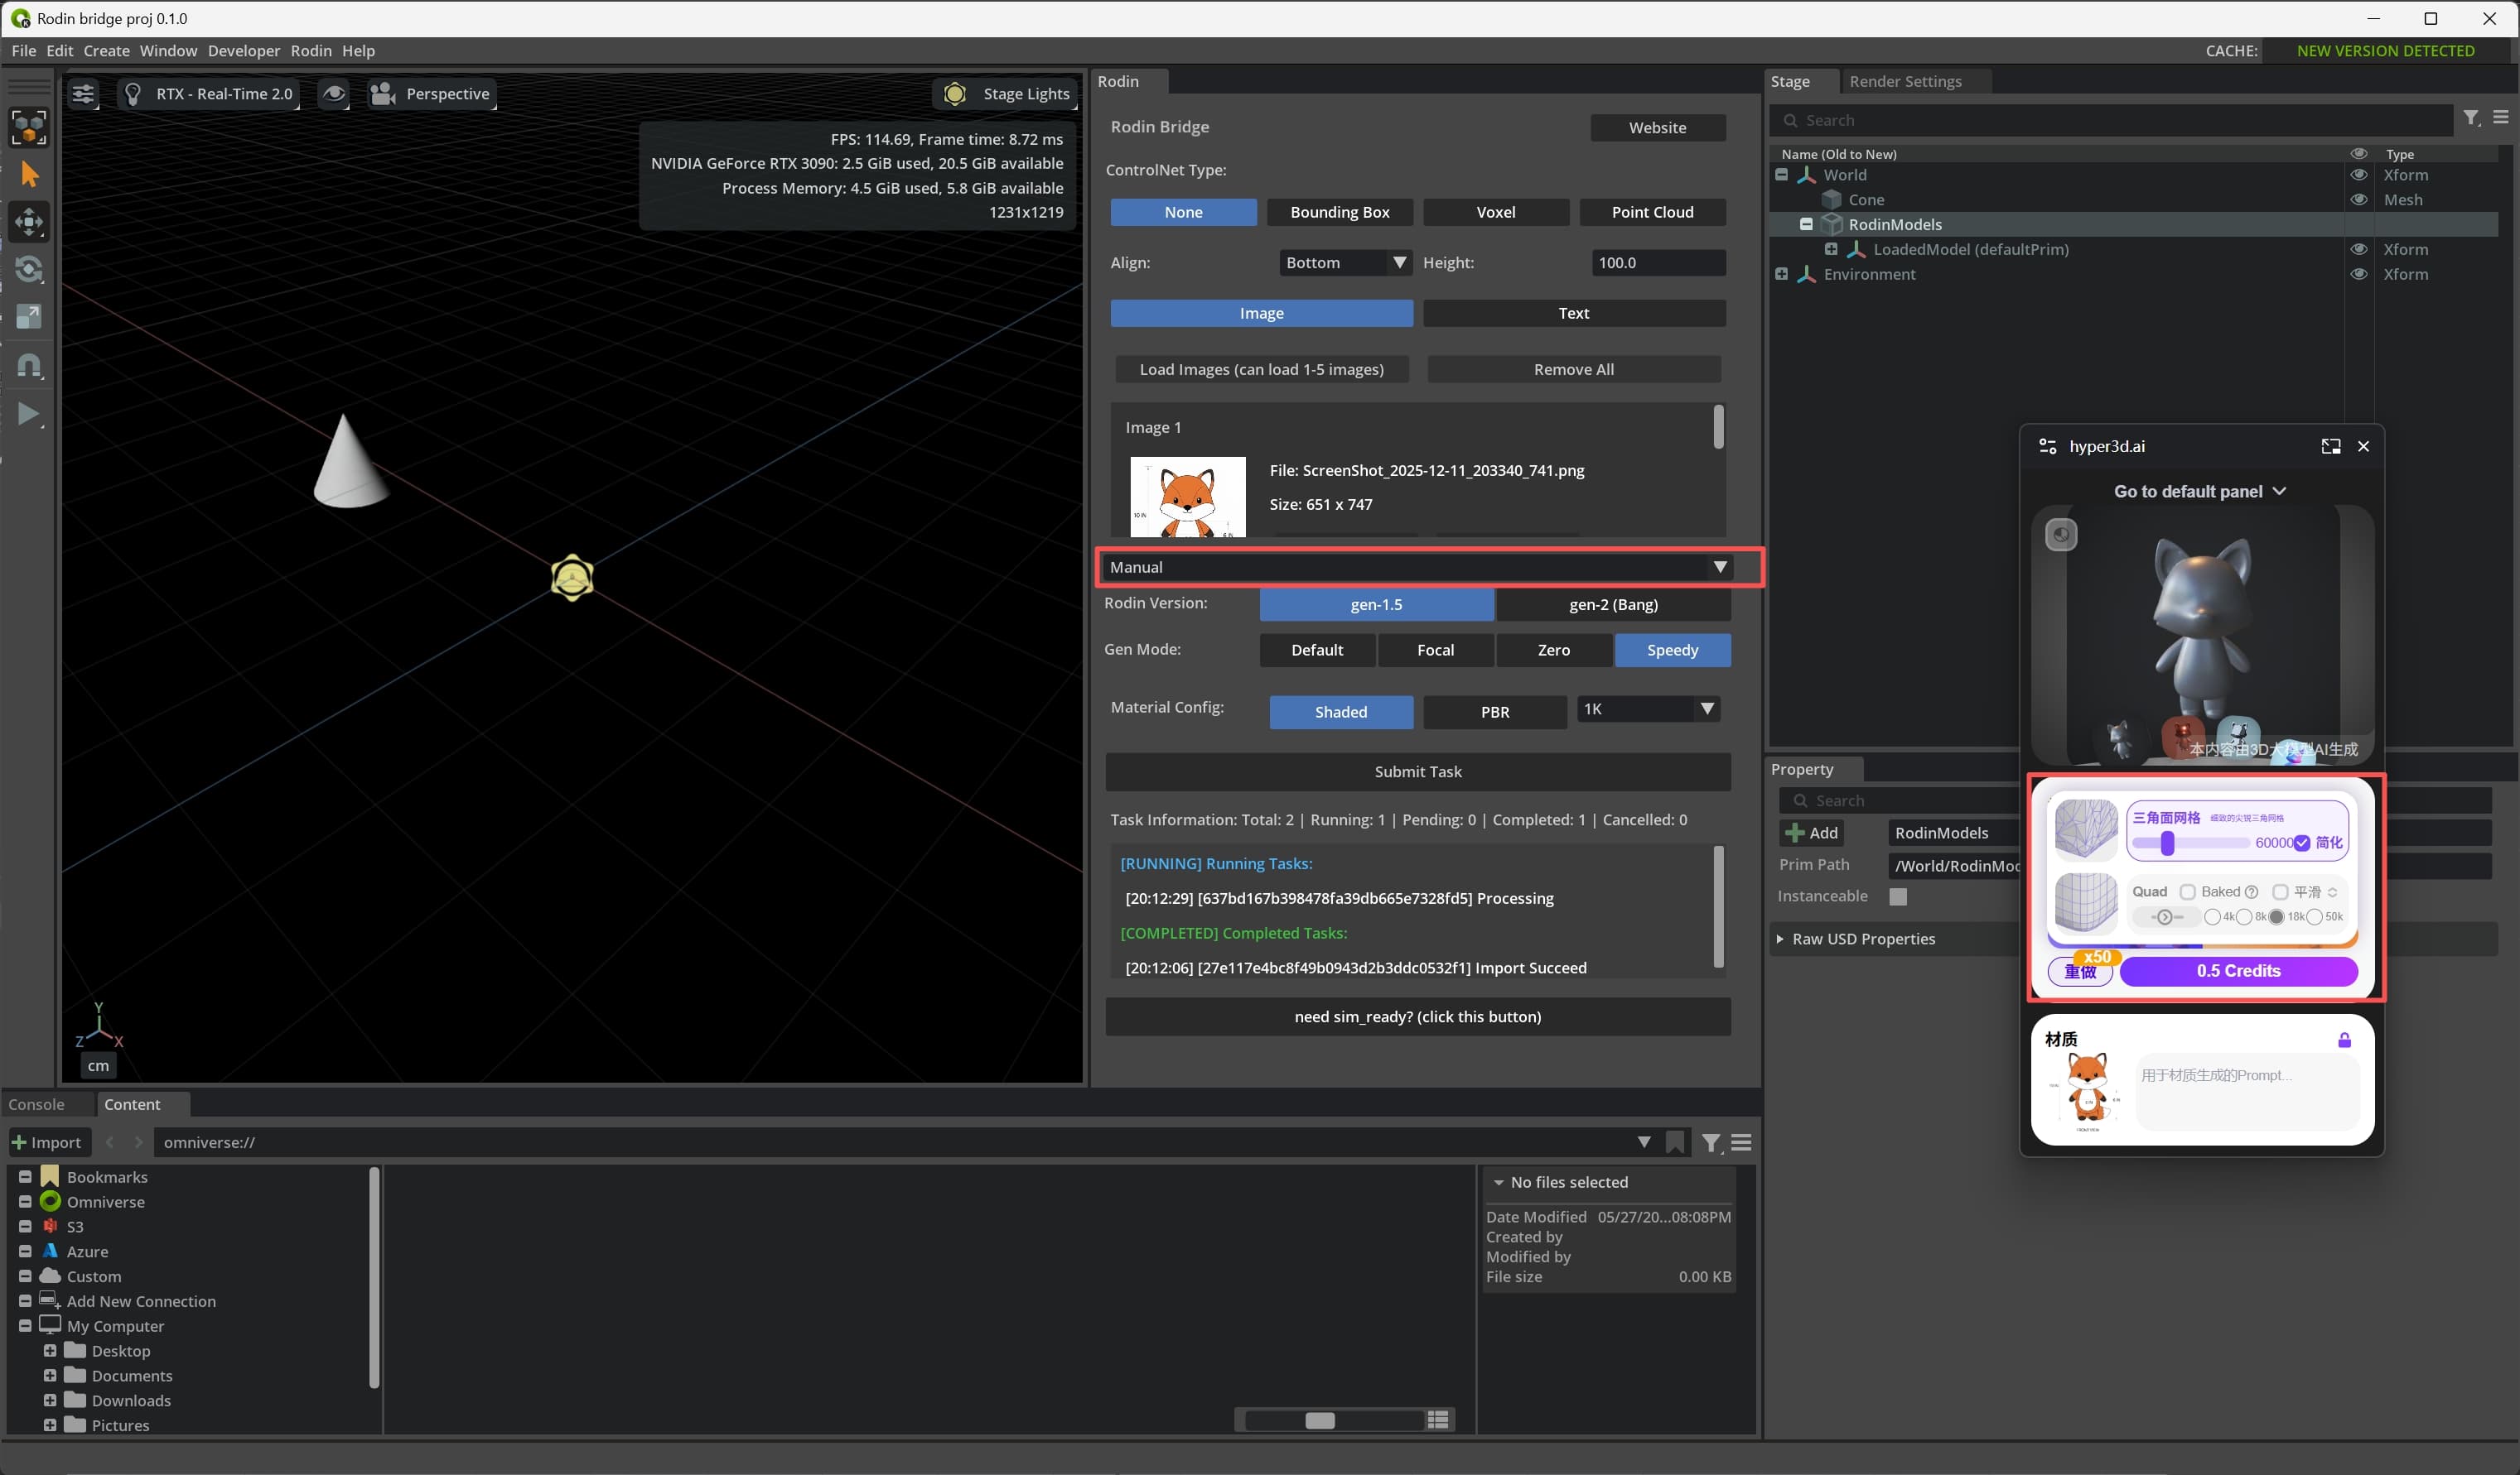
Task: Expand the Environment tree node
Action: pyautogui.click(x=1781, y=274)
